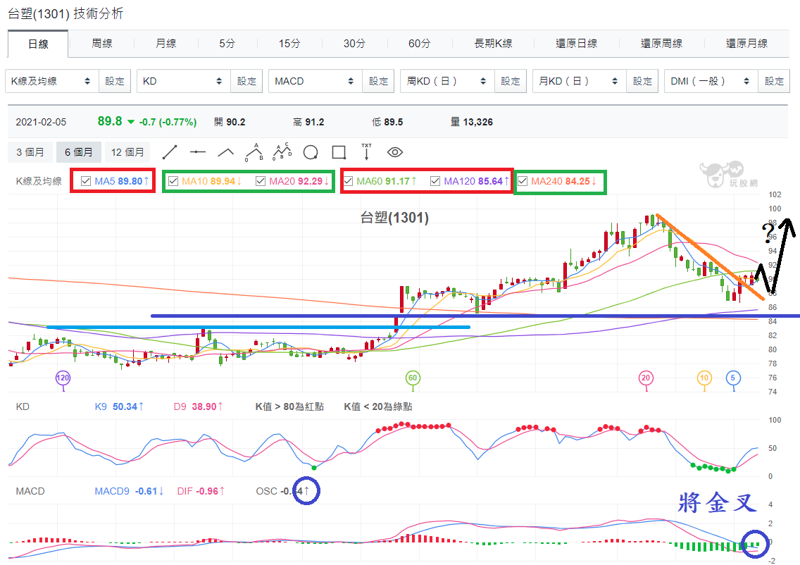Uncheck the MA240 moving average checkbox

click(523, 181)
